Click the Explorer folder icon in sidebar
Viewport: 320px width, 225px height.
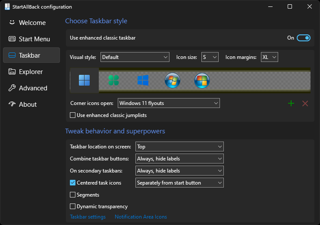pyautogui.click(x=12, y=72)
